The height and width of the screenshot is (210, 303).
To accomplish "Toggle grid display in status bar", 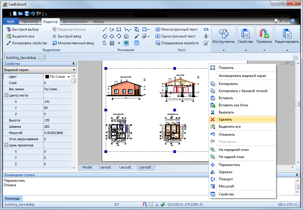I will coord(151,204).
